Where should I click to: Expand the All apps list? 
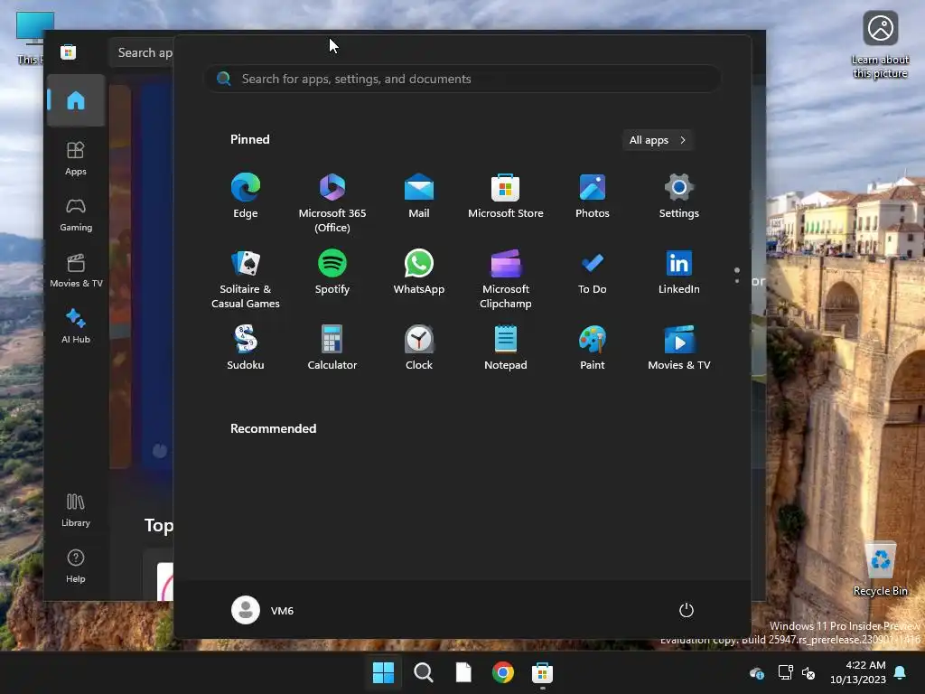[x=658, y=140]
